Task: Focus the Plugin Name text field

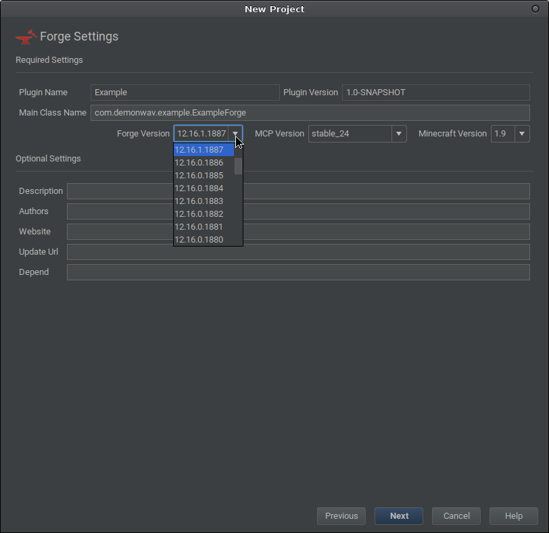Action: pos(185,93)
